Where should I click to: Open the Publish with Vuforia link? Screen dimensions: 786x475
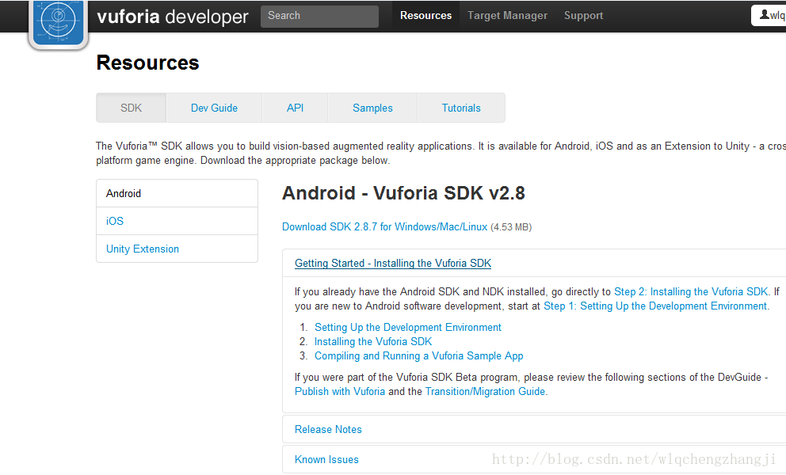(x=340, y=391)
